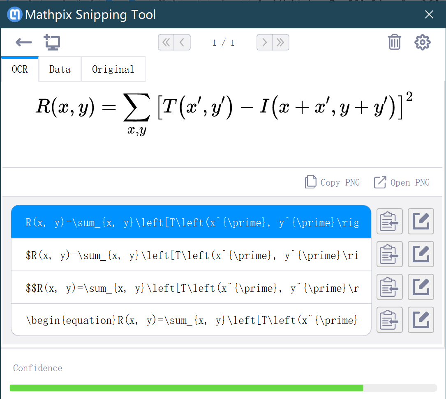The height and width of the screenshot is (399, 446).
Task: Edit the single-dollar LaTeX format
Action: pos(421,254)
